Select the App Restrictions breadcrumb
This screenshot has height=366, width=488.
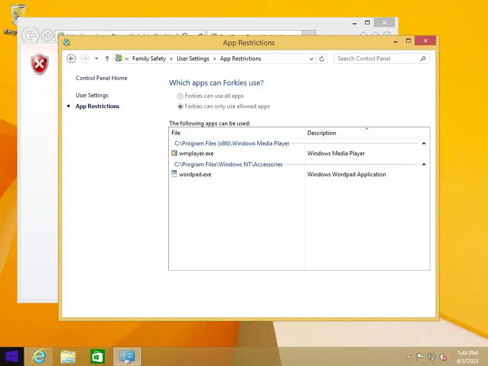(241, 59)
